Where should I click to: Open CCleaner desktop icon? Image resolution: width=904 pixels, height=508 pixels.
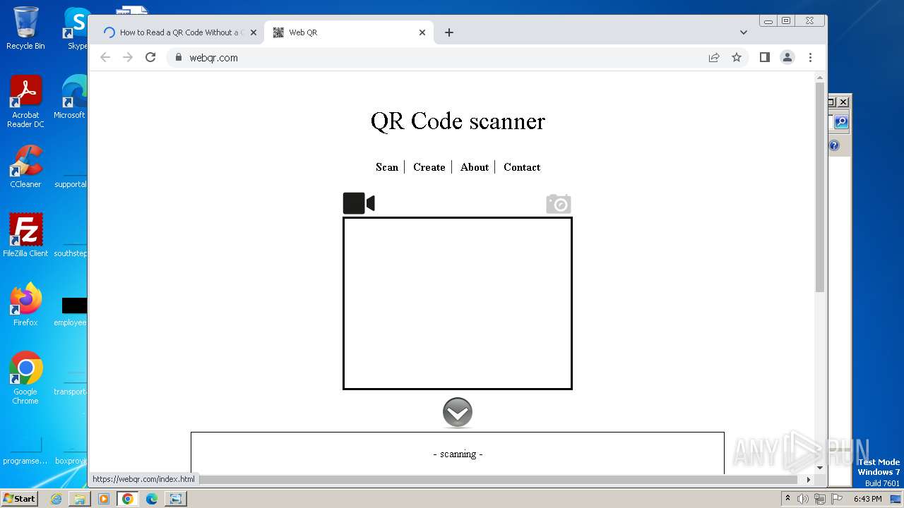click(25, 167)
